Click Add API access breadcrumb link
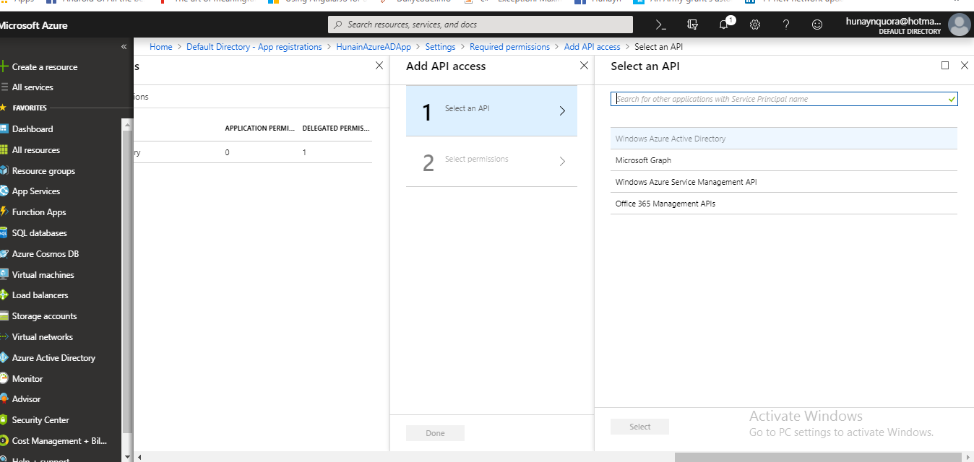 tap(592, 47)
